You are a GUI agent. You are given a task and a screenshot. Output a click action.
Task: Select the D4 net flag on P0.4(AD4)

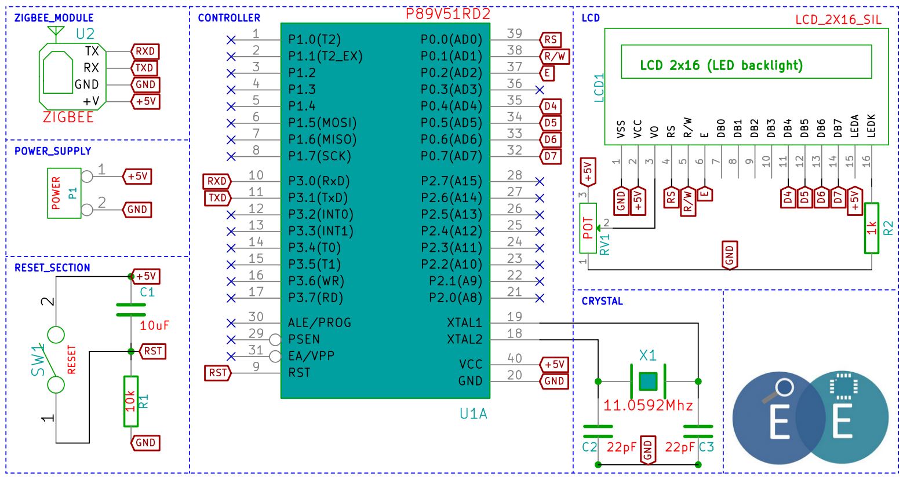tap(550, 106)
